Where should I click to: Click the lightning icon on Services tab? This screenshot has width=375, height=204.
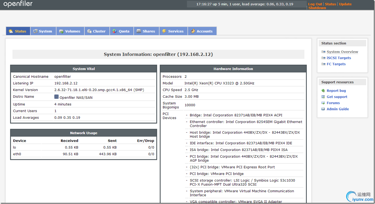tap(164, 31)
